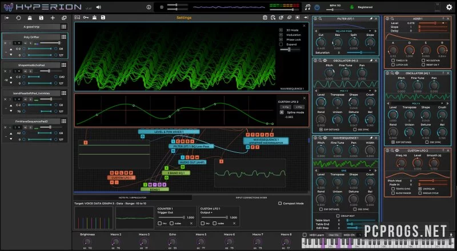Toggle the 3D Mode checkbox
Viewport: 457px width, 251px height.
coord(281,30)
